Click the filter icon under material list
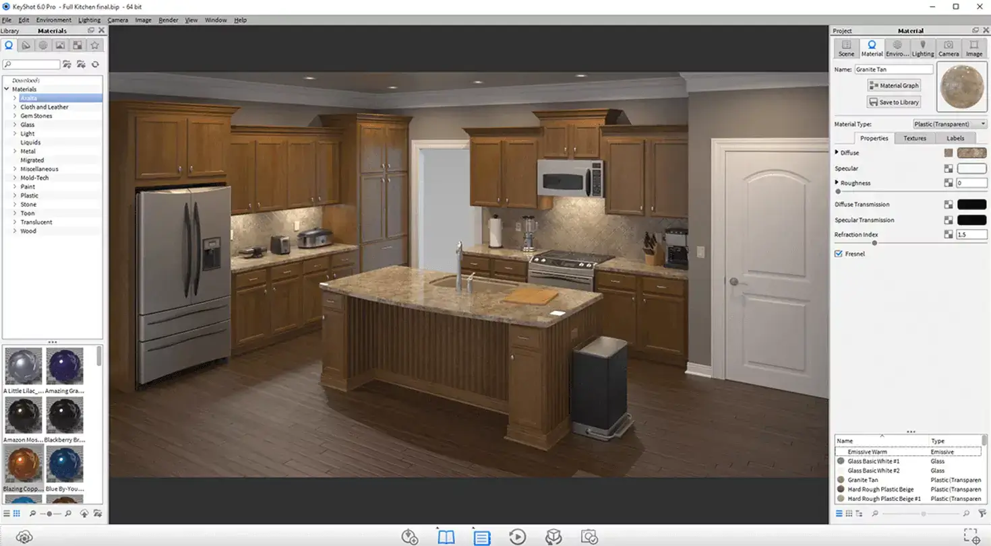 tap(983, 513)
